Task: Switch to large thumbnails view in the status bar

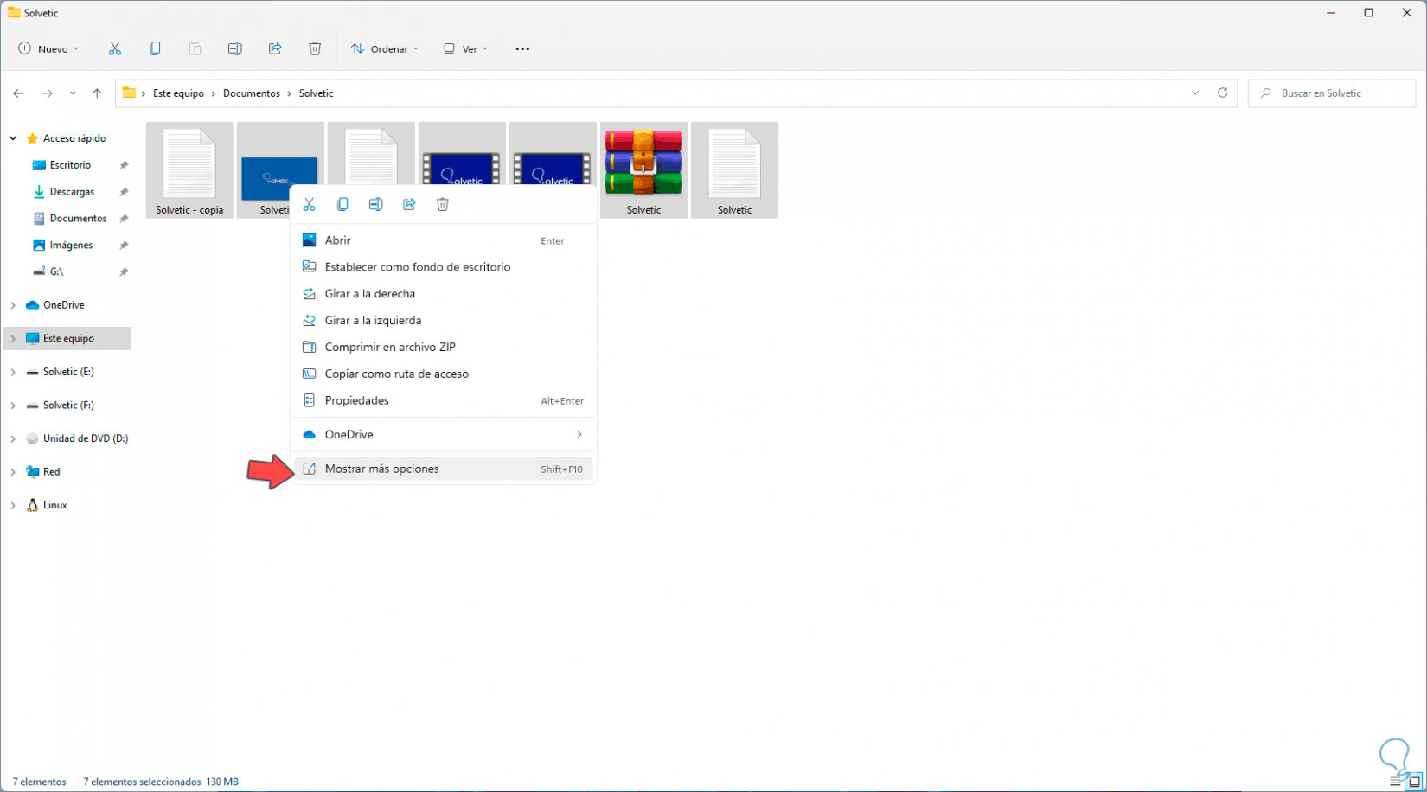Action: [1414, 782]
